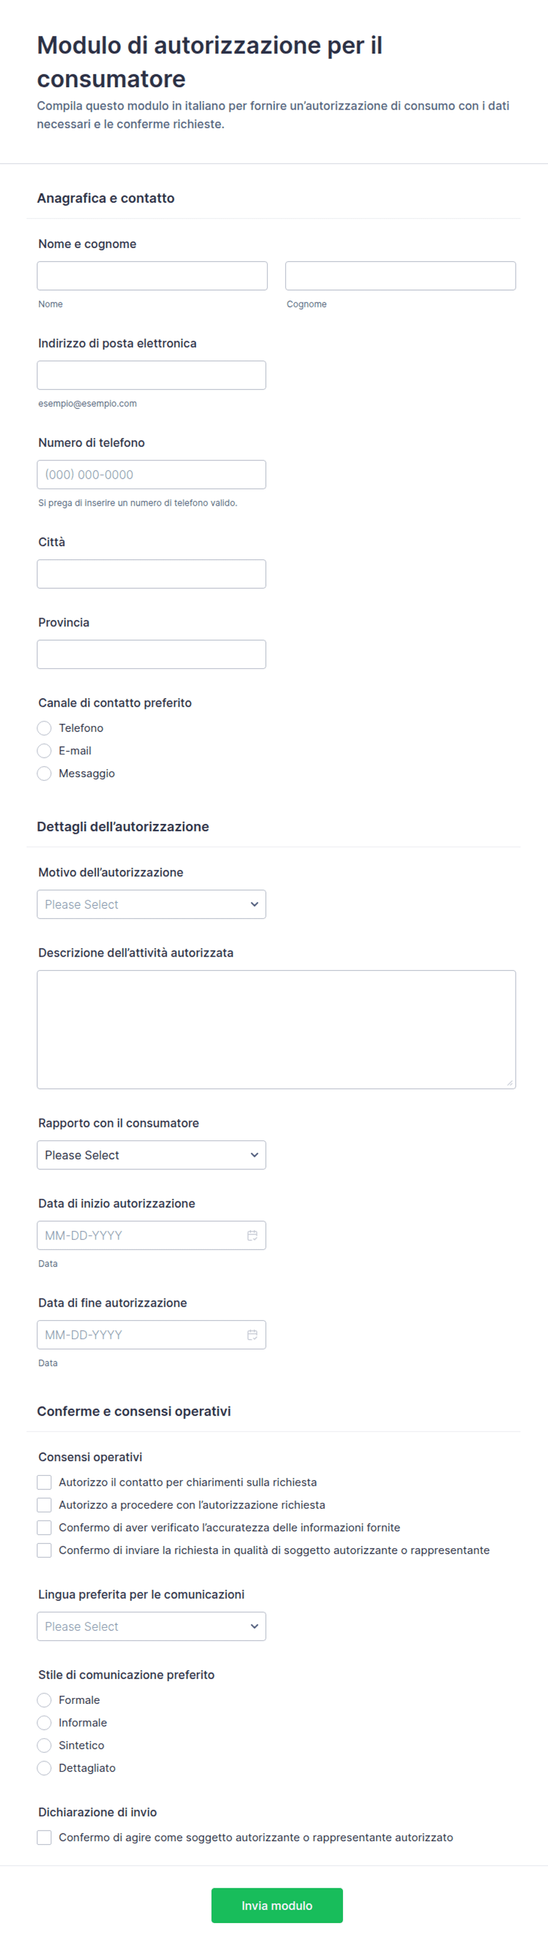Open calendar icon for Data di fine autorizzazione
Screen dimensions: 548x1952
point(252,1334)
